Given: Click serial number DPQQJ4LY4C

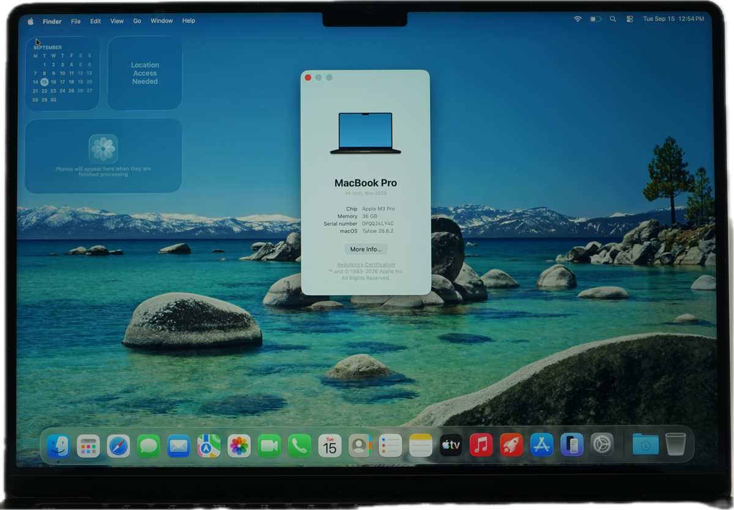Looking at the screenshot, I should coord(378,223).
